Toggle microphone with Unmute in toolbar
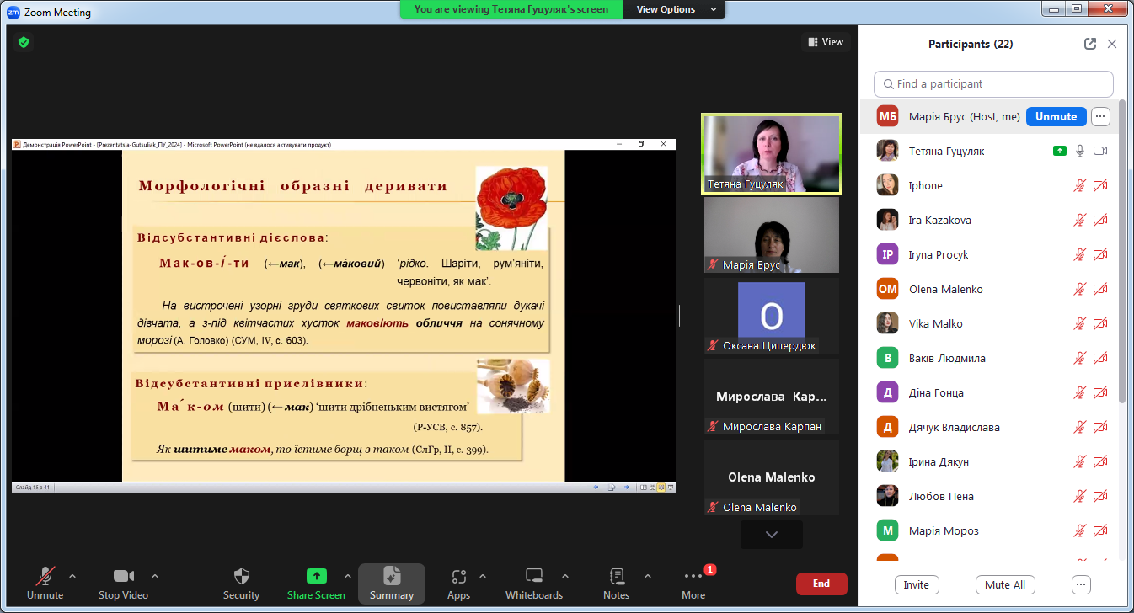 [x=45, y=577]
